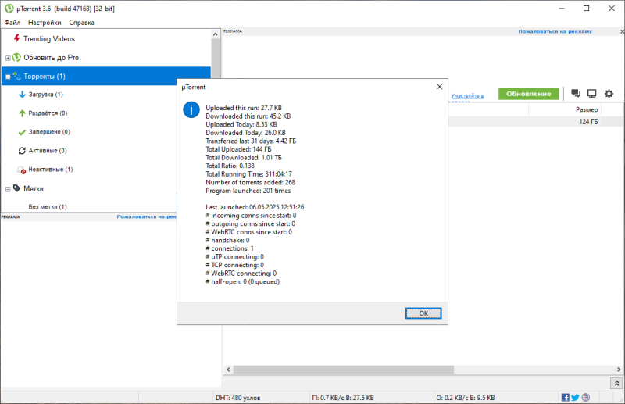This screenshot has height=404, width=625.
Task: Open the Настройки menu
Action: point(45,23)
